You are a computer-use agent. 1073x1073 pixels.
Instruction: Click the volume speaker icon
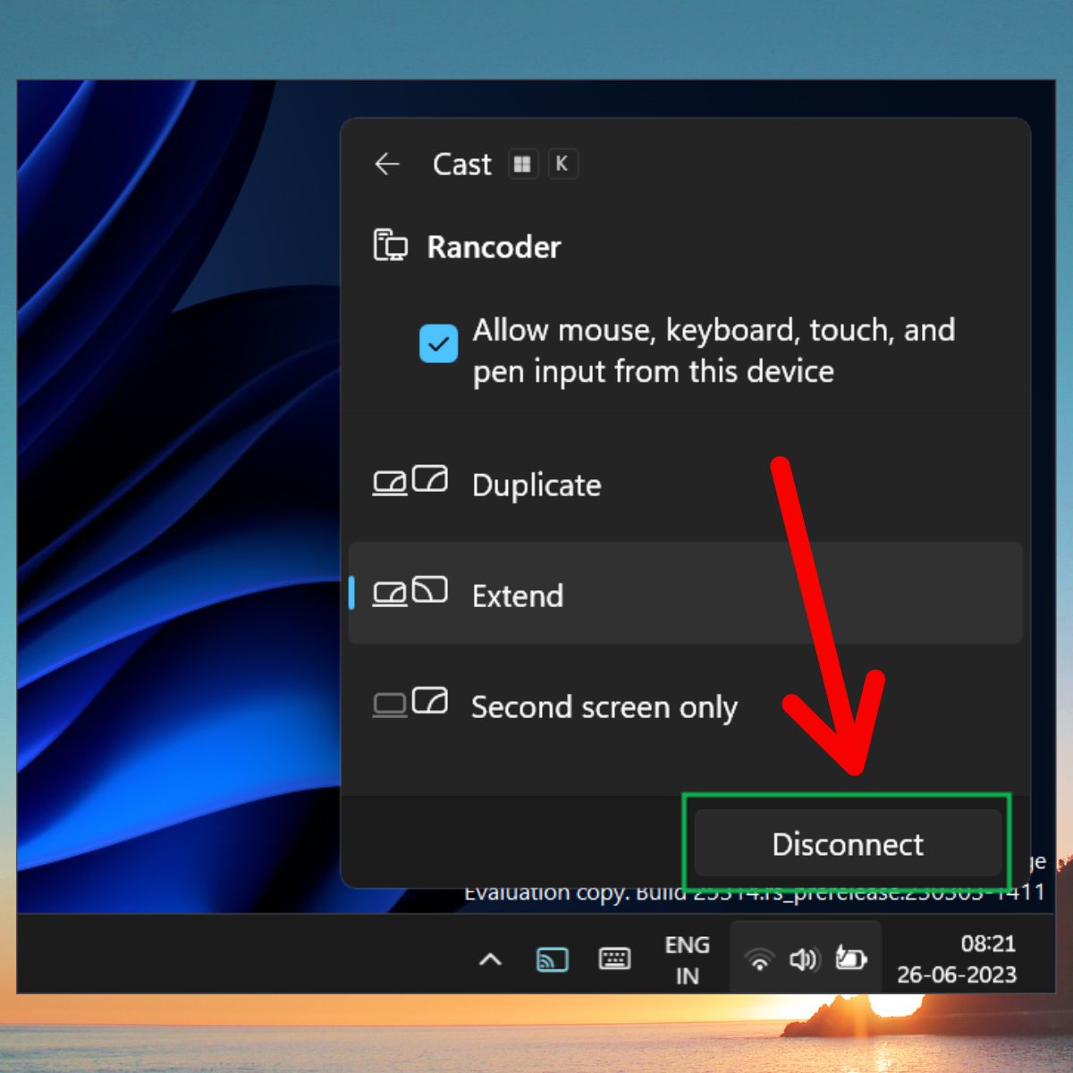pos(803,959)
